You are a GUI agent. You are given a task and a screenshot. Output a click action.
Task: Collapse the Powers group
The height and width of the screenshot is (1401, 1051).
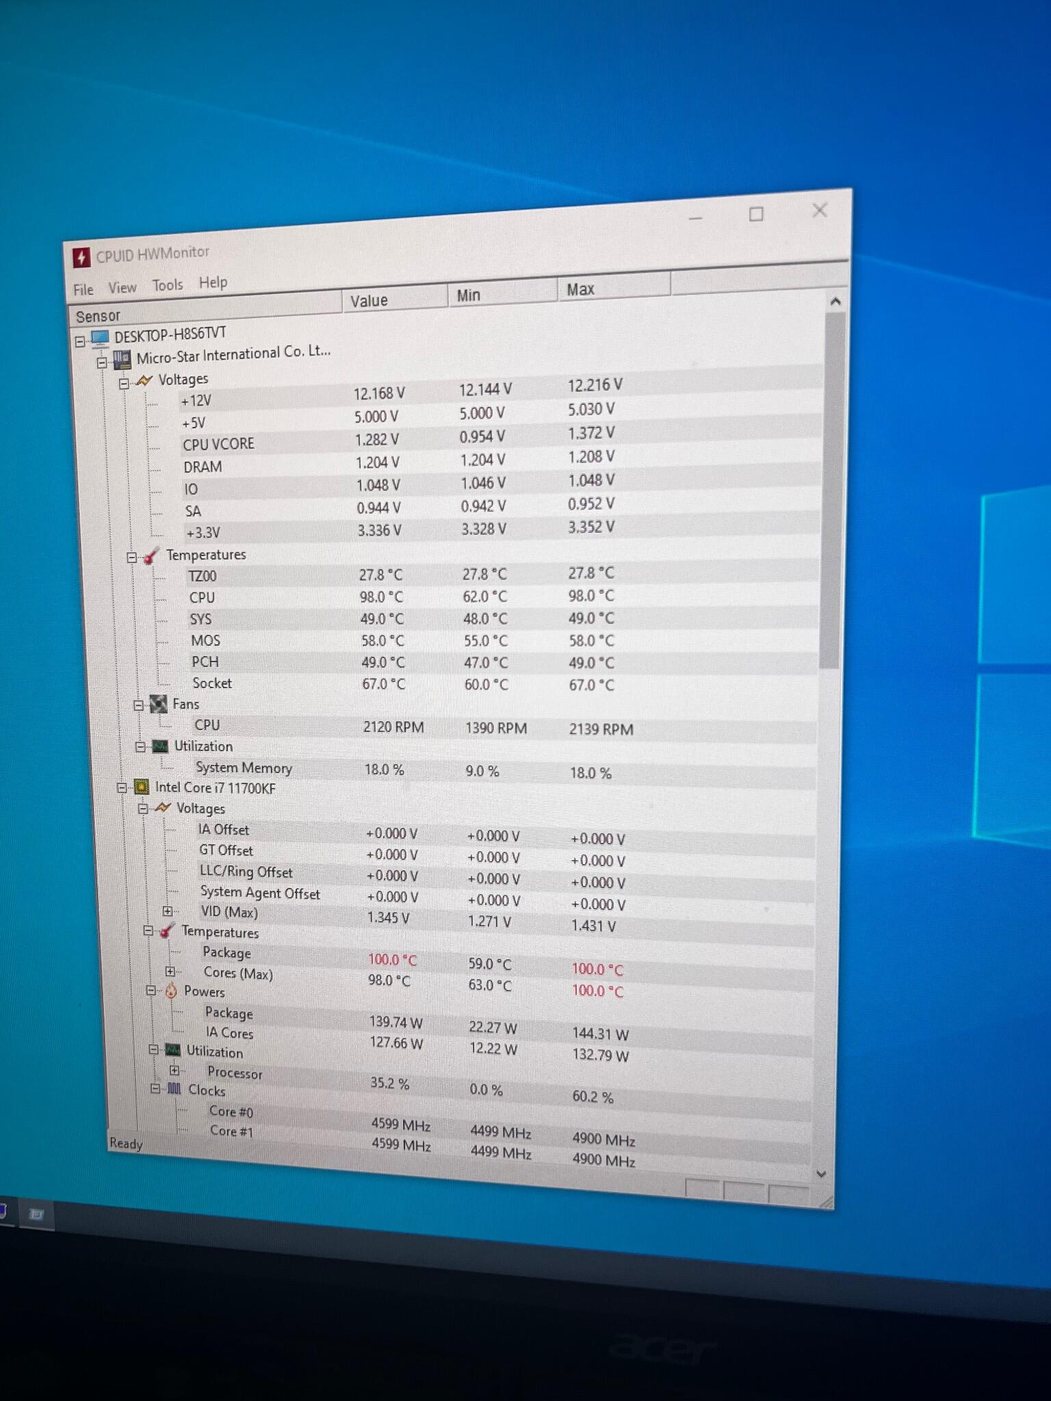click(x=151, y=991)
